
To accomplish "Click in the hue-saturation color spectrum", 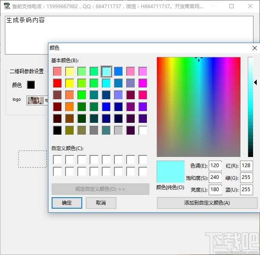I will (199, 107).
